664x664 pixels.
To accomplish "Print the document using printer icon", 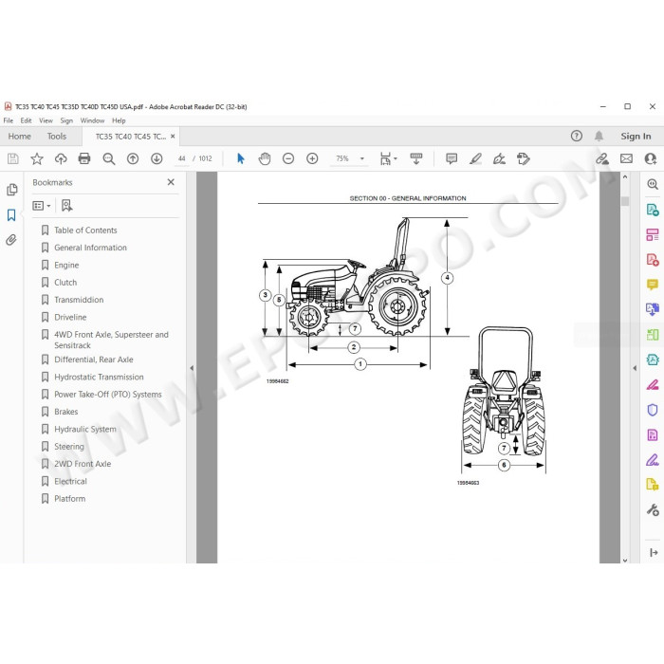I will (x=84, y=158).
